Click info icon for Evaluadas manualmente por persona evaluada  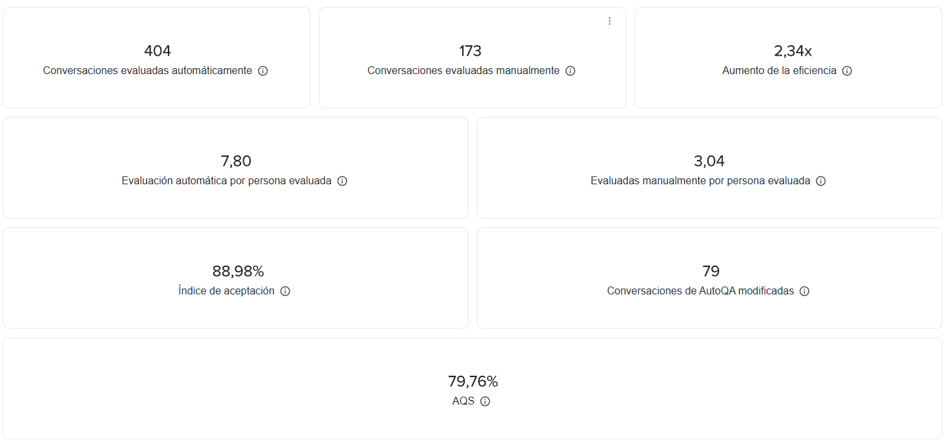pyautogui.click(x=821, y=181)
